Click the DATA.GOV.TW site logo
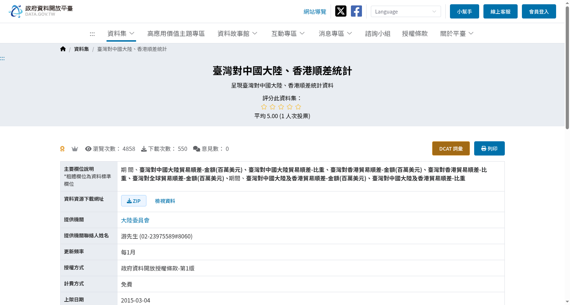The width and height of the screenshot is (570, 305). point(41,11)
